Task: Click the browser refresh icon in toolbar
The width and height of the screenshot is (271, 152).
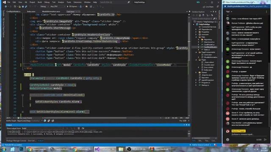Action: coord(81,7)
